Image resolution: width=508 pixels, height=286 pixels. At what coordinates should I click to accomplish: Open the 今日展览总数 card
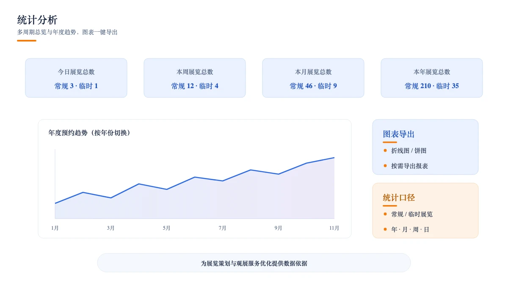76,78
